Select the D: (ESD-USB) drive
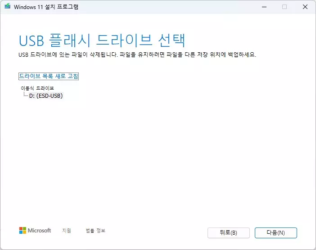This screenshot has height=250, width=316. [46, 95]
